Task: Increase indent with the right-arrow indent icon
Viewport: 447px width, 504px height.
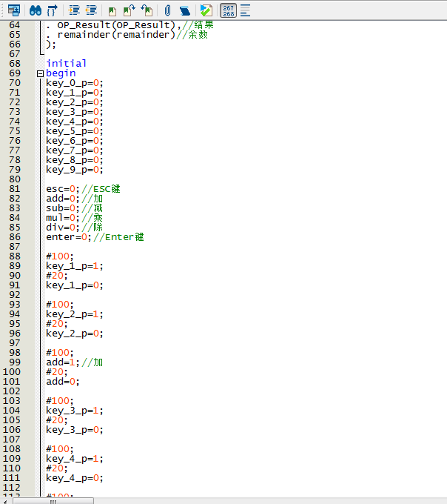Action: tap(75, 10)
